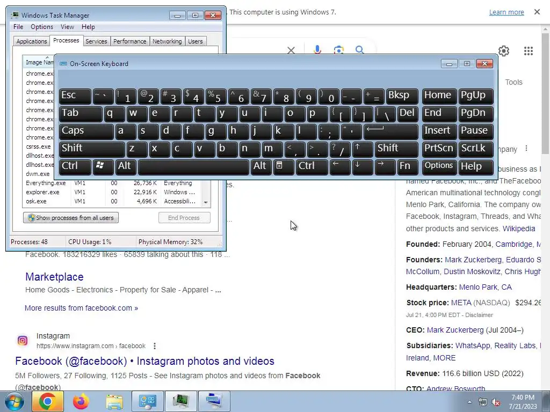Open the Windows Start orb
Viewport: 550px width, 412px height.
coord(14,401)
